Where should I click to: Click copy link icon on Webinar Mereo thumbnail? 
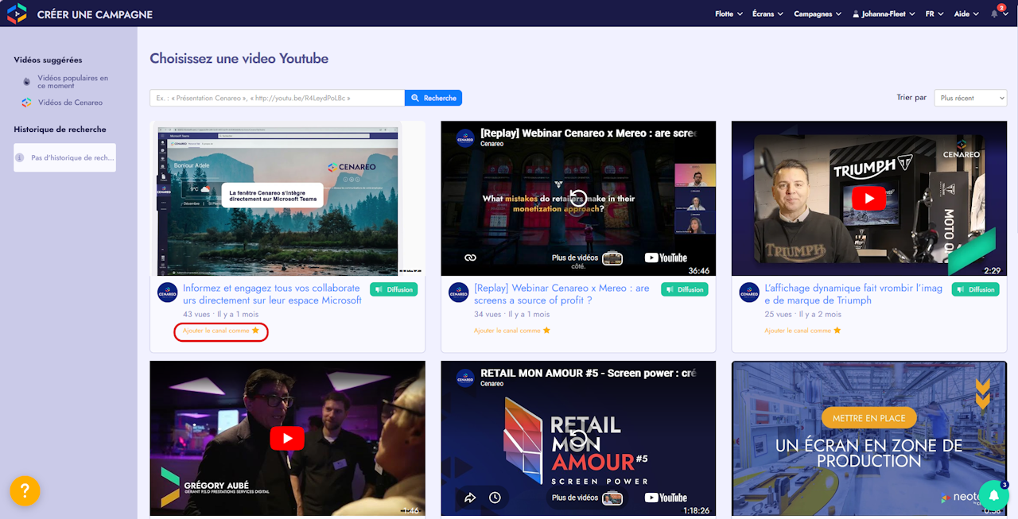[x=470, y=258]
